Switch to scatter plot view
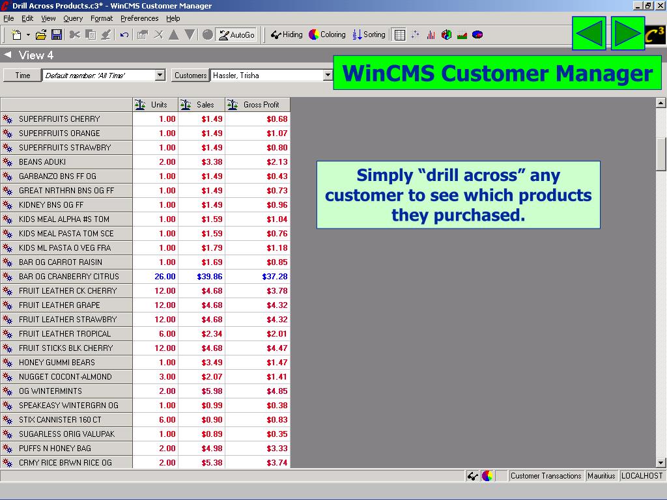Viewport: 667px width, 500px height. [415, 35]
